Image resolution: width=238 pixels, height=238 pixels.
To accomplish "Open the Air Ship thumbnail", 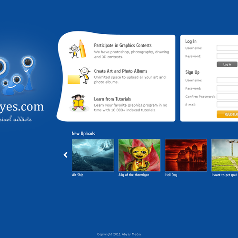I will click(93, 155).
